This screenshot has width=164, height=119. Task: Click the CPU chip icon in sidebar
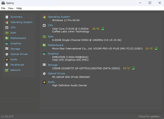(7, 27)
